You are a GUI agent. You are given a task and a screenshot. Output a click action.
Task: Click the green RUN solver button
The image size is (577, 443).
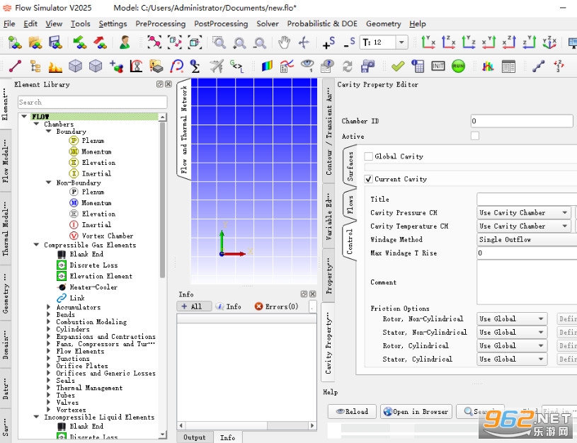tap(458, 67)
